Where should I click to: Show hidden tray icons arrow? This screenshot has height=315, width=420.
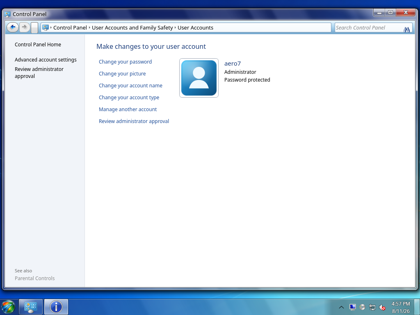click(x=341, y=307)
